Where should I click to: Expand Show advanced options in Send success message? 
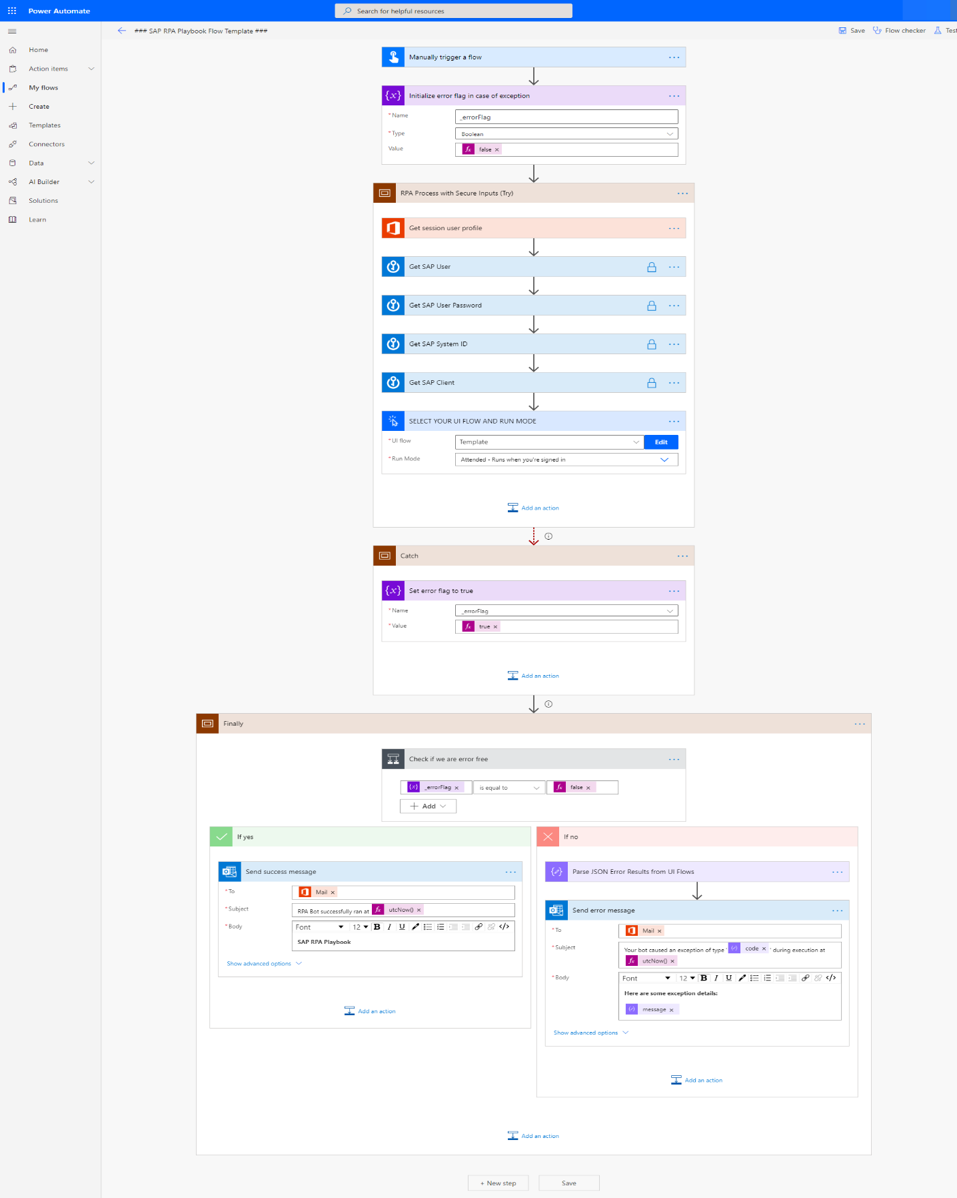point(264,963)
